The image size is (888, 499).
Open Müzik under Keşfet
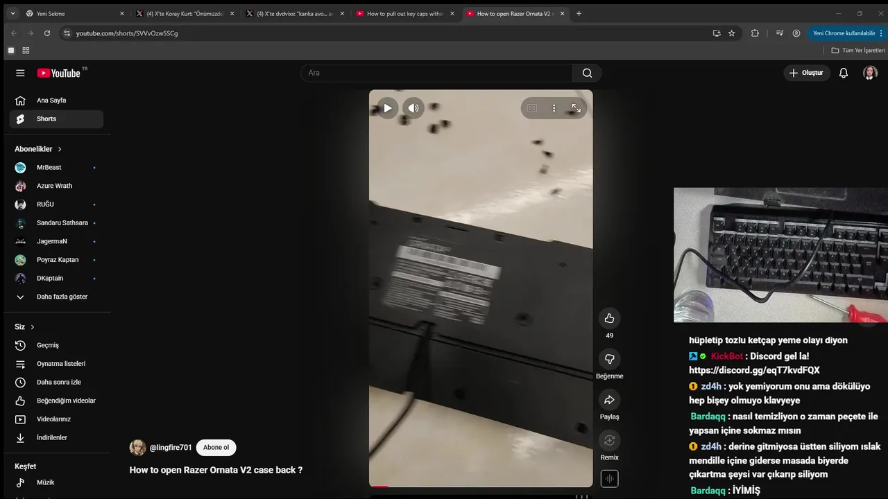click(57, 482)
